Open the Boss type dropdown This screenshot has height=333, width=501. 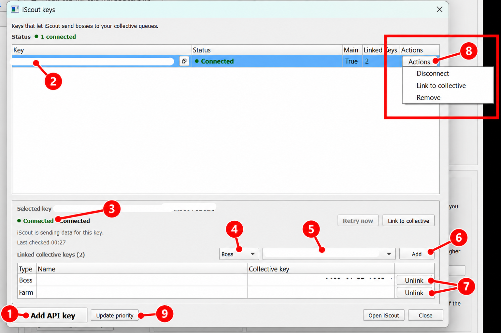coord(239,254)
